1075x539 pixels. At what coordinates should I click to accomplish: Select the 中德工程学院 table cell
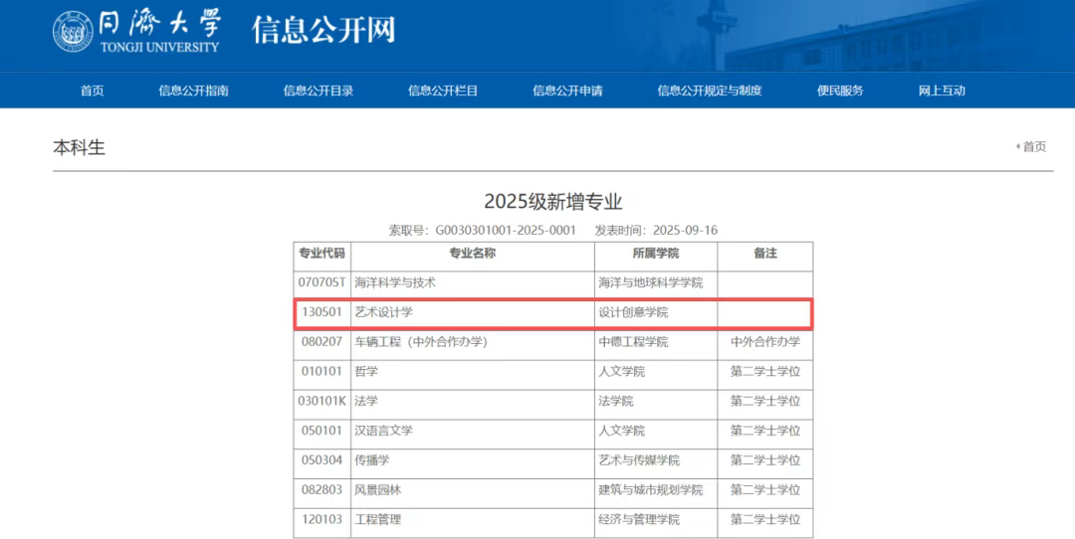(633, 342)
